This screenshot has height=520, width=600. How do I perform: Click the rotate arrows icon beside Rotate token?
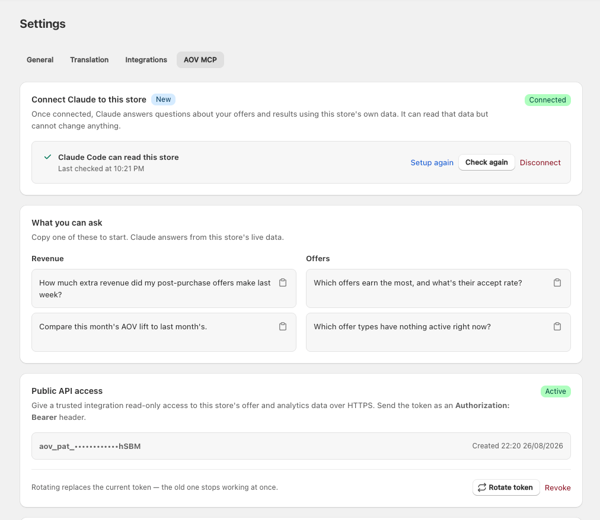(482, 487)
